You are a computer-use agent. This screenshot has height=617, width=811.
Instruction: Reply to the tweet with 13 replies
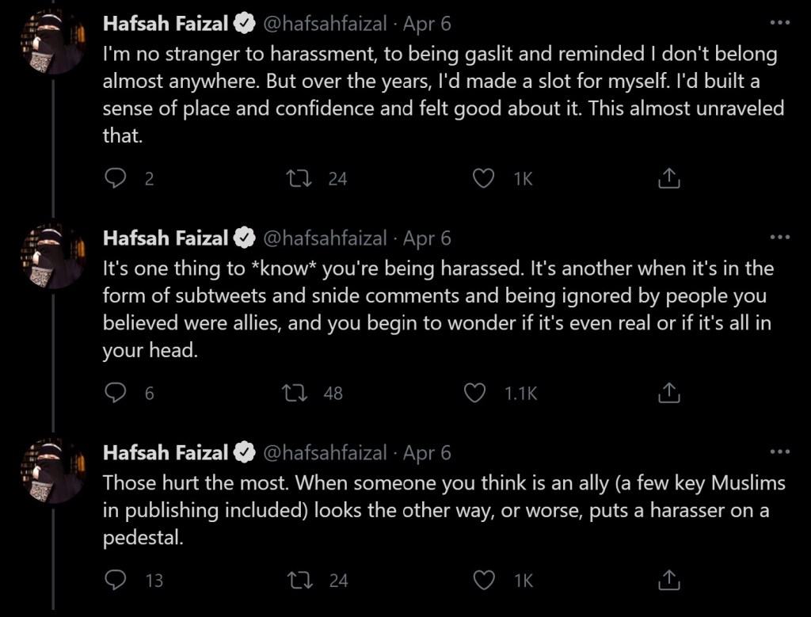pyautogui.click(x=116, y=580)
